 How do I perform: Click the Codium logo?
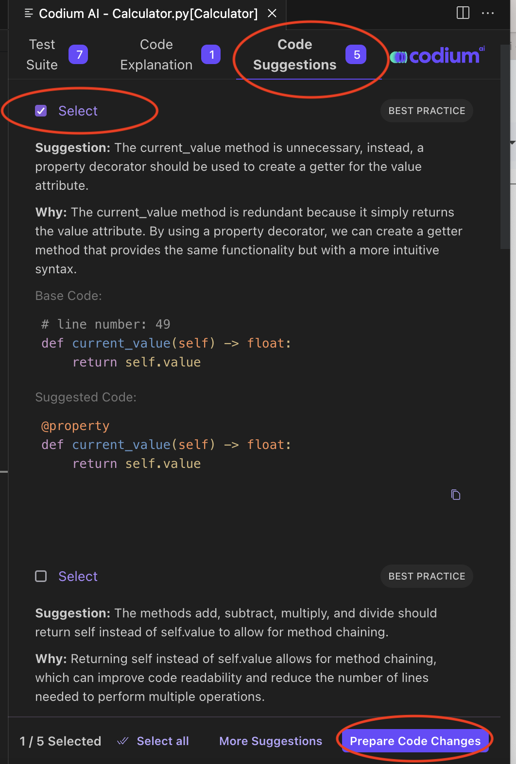pyautogui.click(x=437, y=55)
